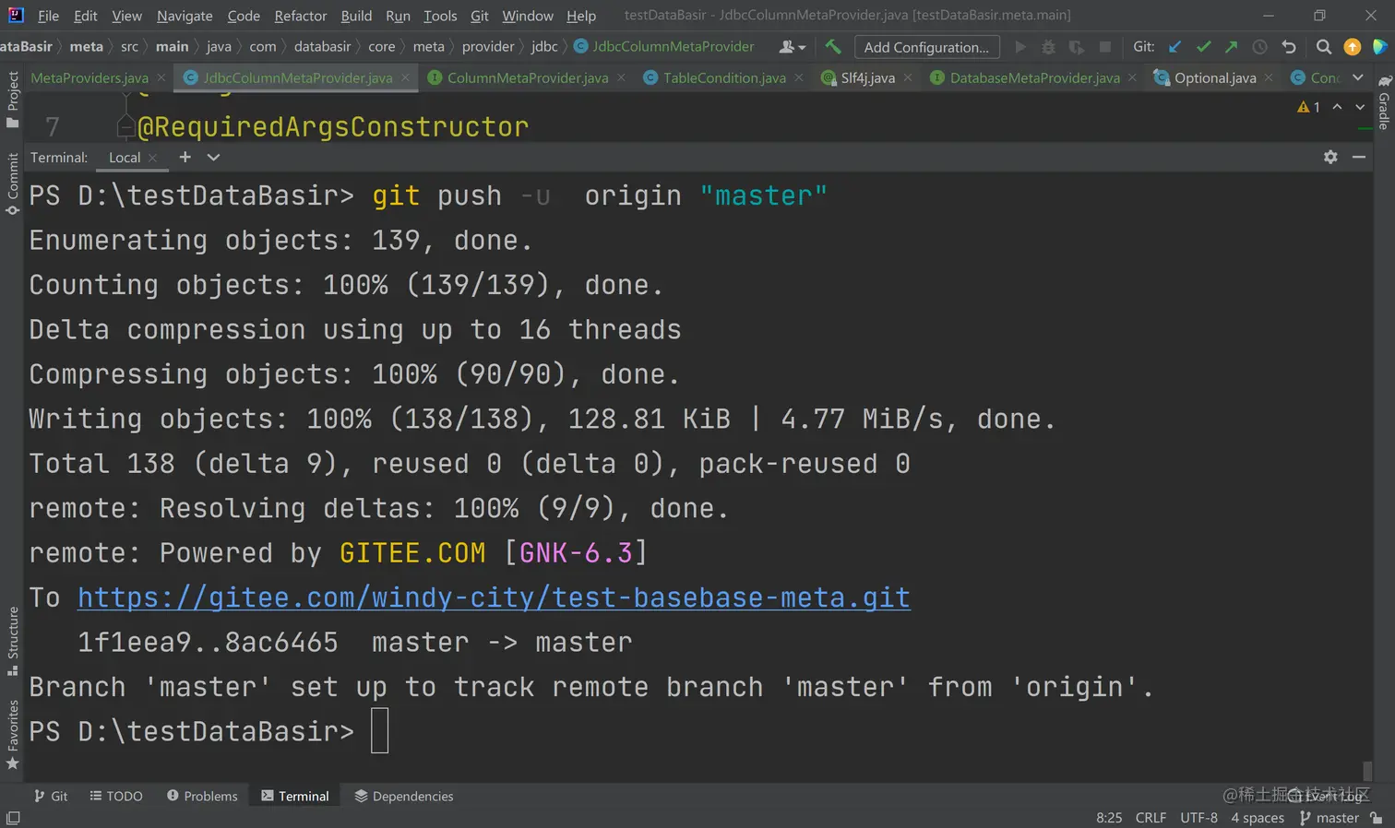This screenshot has width=1395, height=828.
Task: Update project with the blue Git arrow
Action: tap(1174, 47)
